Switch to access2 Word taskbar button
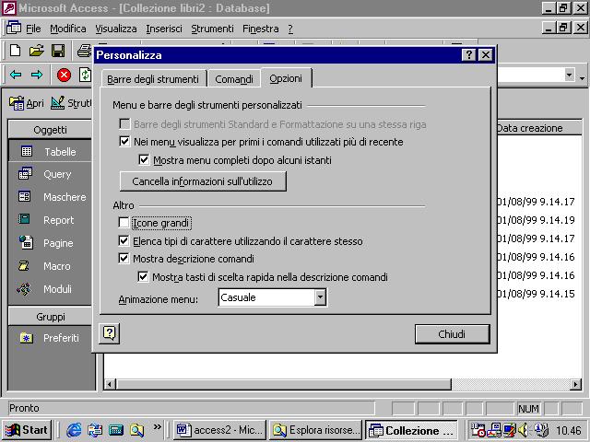The width and height of the screenshot is (590, 442). click(x=219, y=430)
